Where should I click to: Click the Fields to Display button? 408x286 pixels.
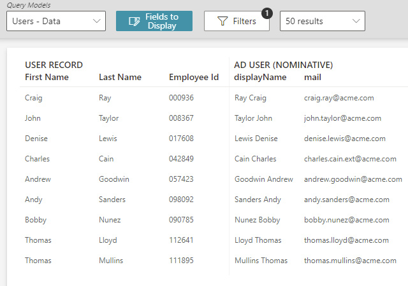154,21
